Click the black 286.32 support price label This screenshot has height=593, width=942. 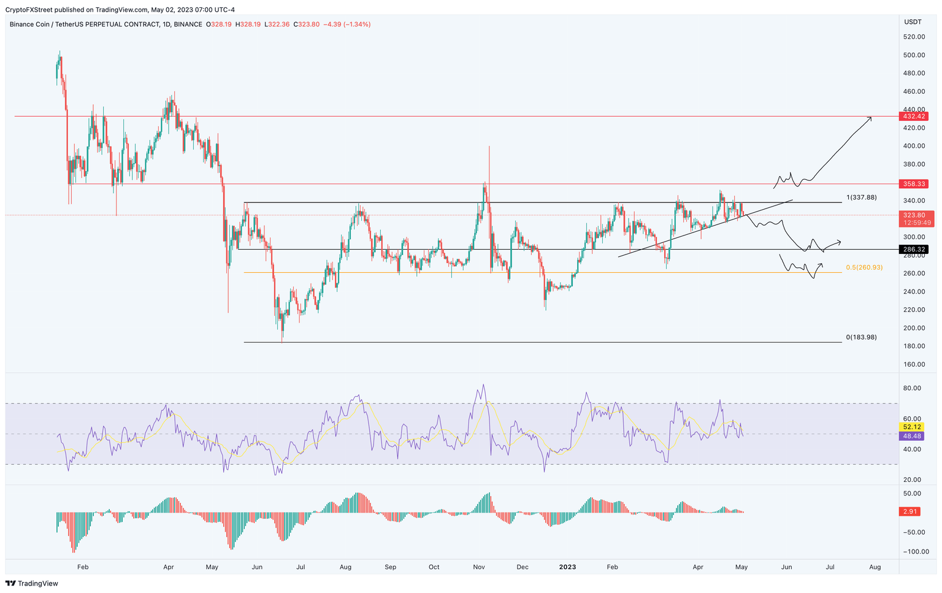pos(913,249)
